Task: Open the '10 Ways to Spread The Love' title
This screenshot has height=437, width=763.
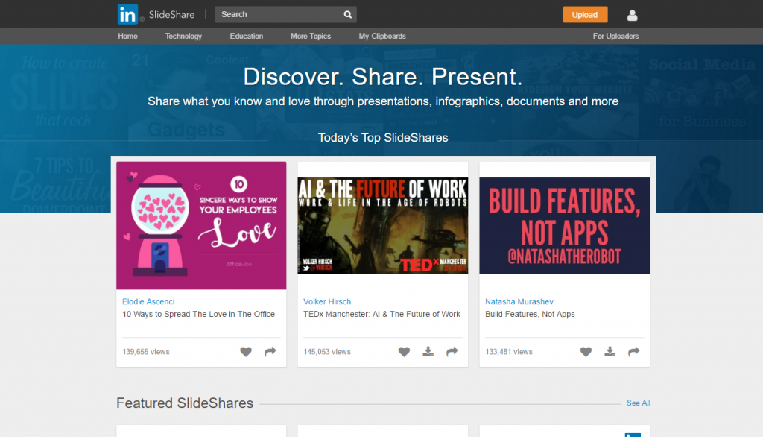Action: click(x=198, y=314)
